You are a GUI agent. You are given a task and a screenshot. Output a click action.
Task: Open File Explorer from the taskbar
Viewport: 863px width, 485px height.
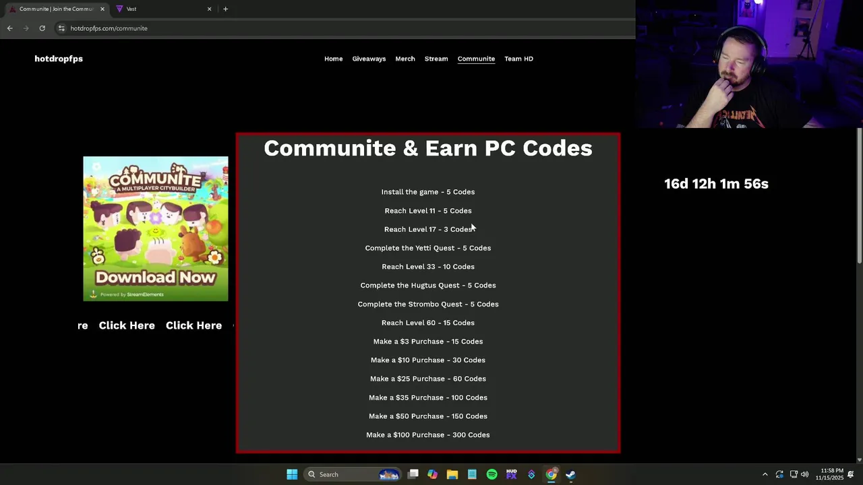coord(452,474)
